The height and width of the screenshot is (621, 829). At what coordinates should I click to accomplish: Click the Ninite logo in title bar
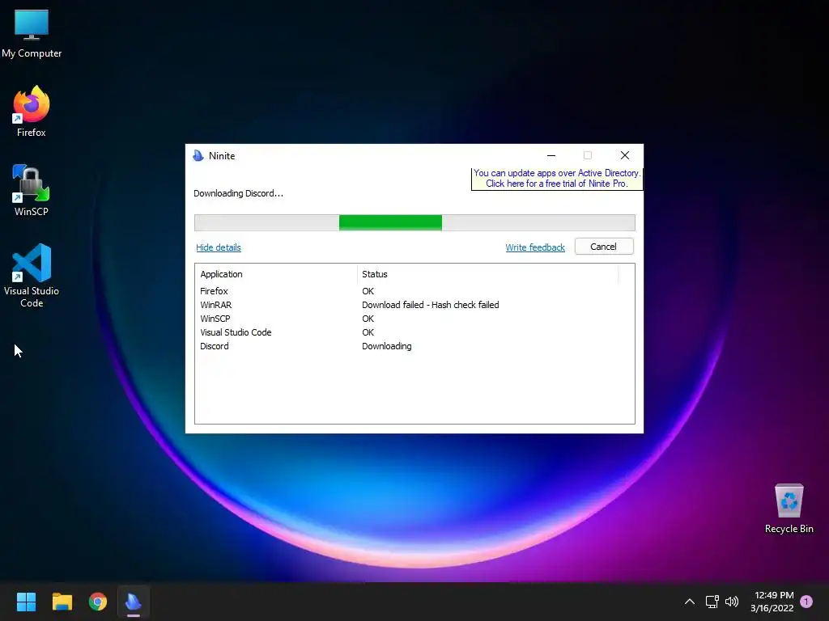coord(198,155)
